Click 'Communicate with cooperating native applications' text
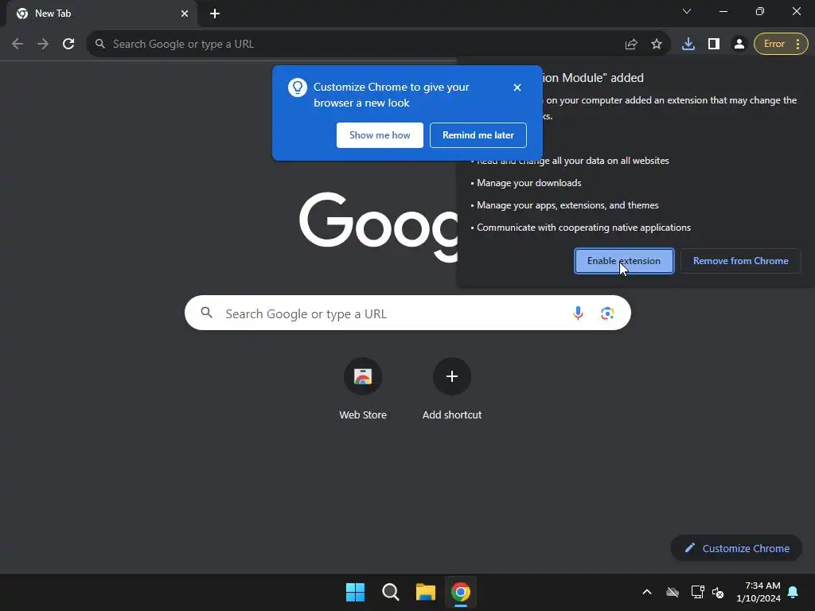The height and width of the screenshot is (611, 815). [583, 228]
